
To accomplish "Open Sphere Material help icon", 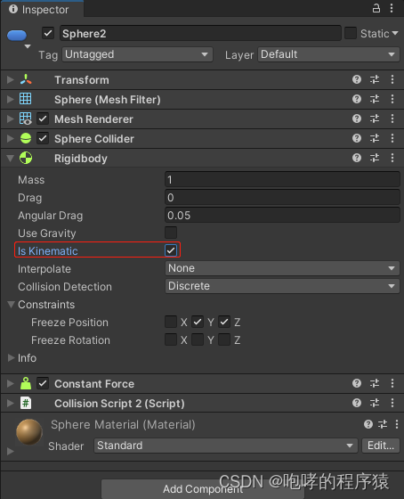I will tap(368, 424).
